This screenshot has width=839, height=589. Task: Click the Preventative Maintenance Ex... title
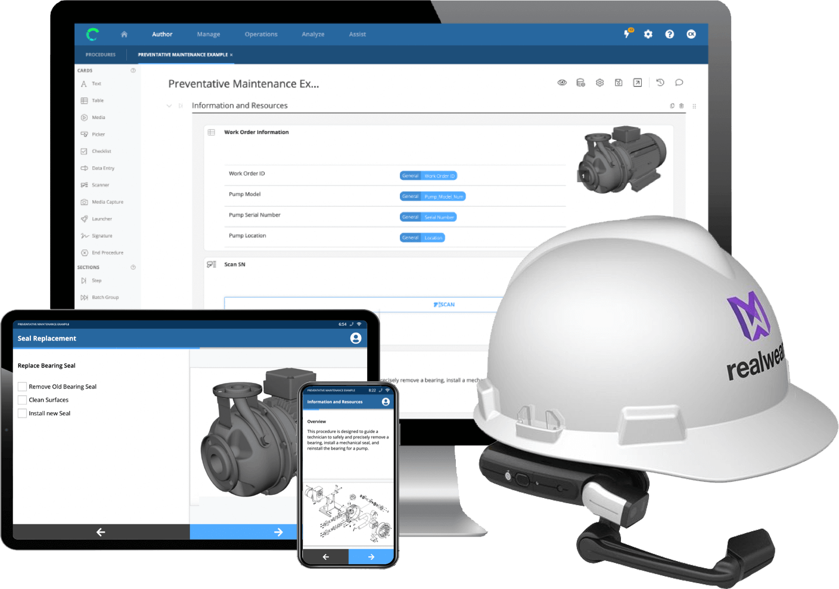(244, 84)
